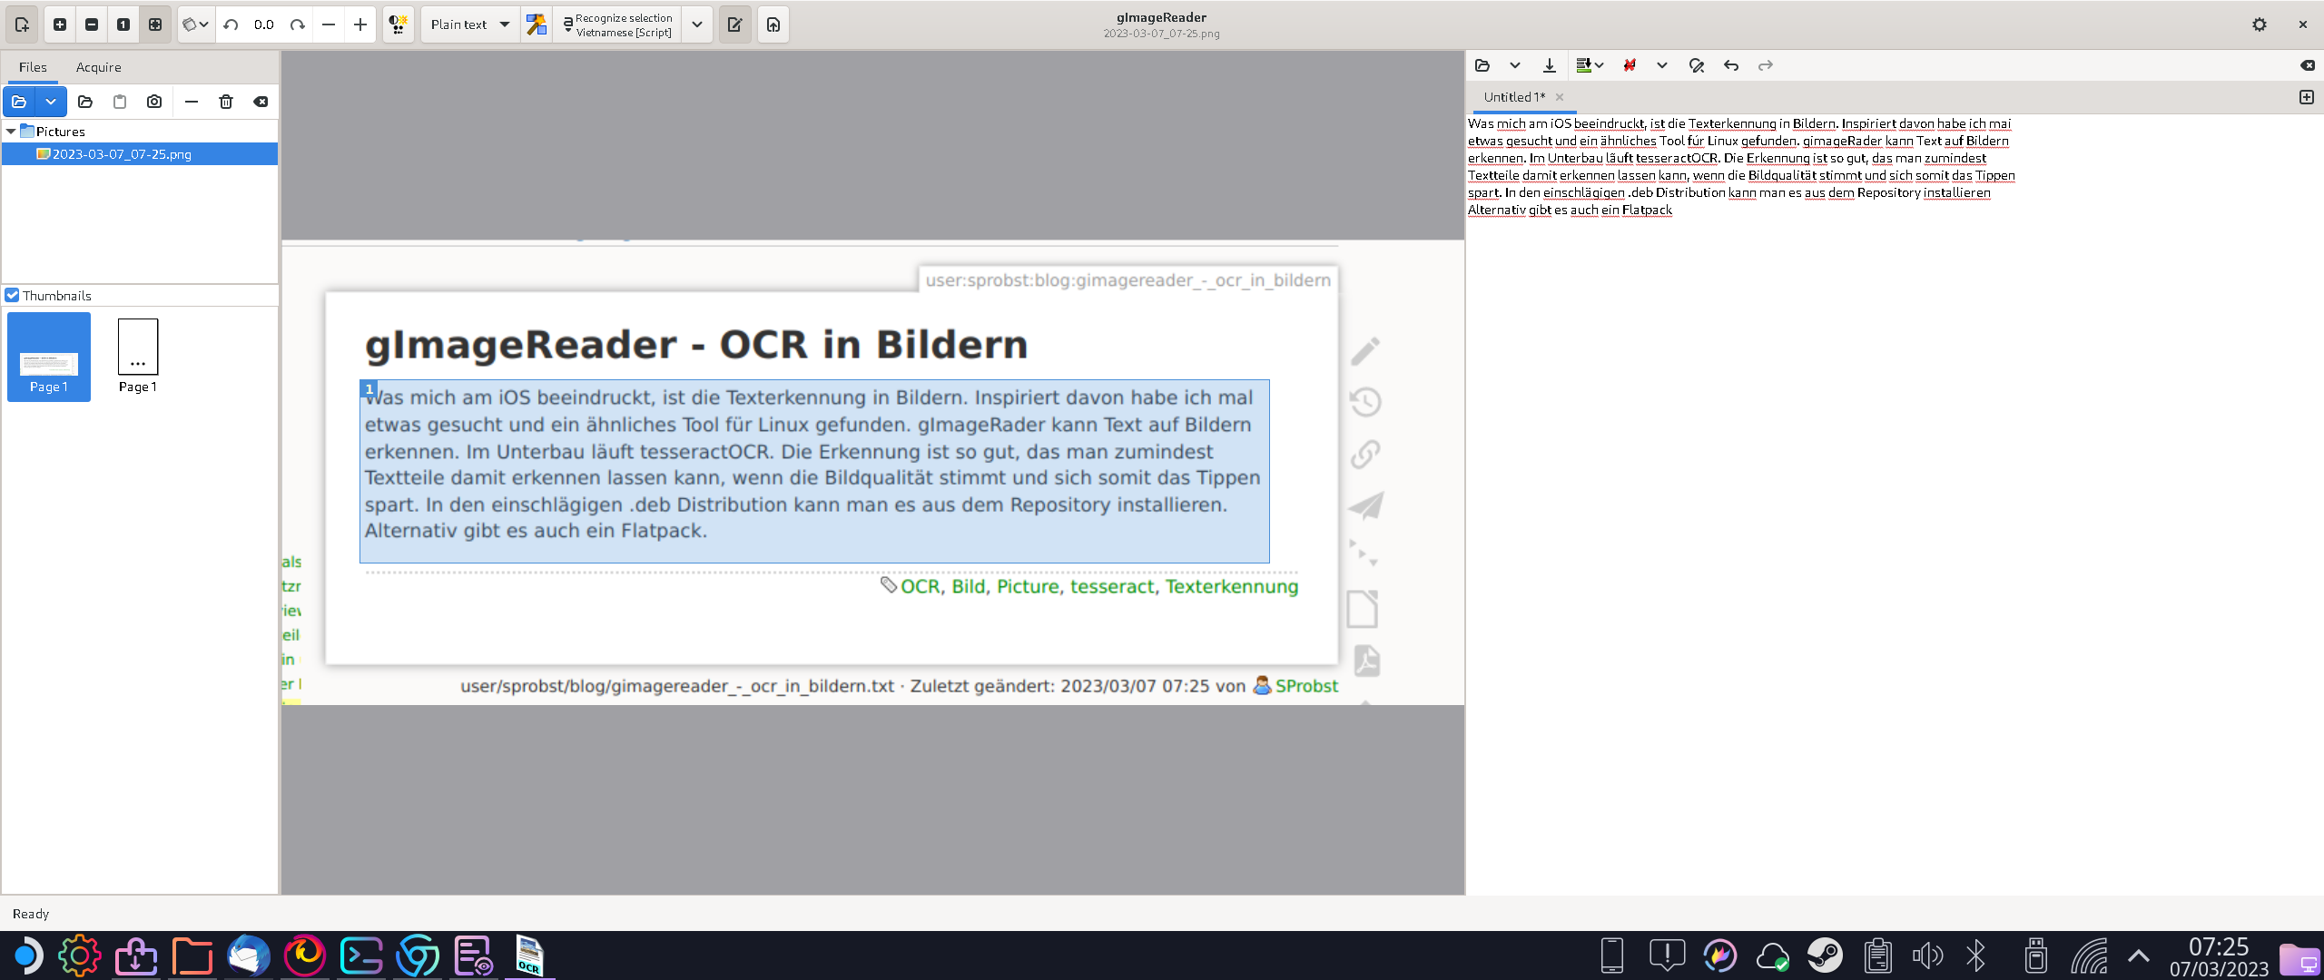Click the zoom in button
Image resolution: width=2324 pixels, height=980 pixels.
(60, 24)
